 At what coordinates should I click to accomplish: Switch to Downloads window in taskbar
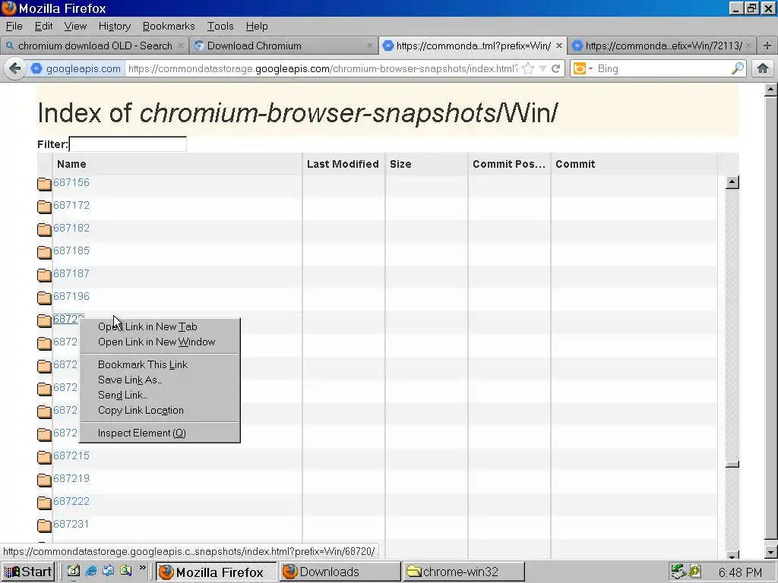[x=340, y=572]
